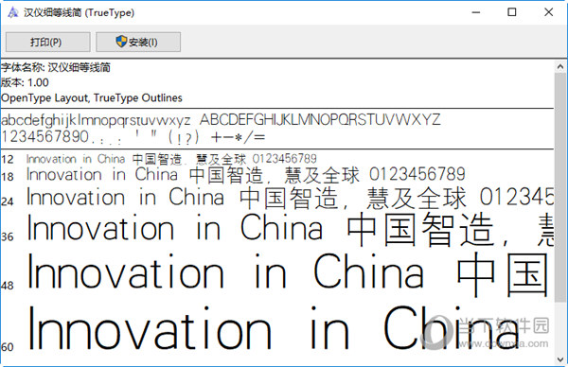Click the vertical scrollbar thumb
568x367 pixels.
tap(560, 188)
